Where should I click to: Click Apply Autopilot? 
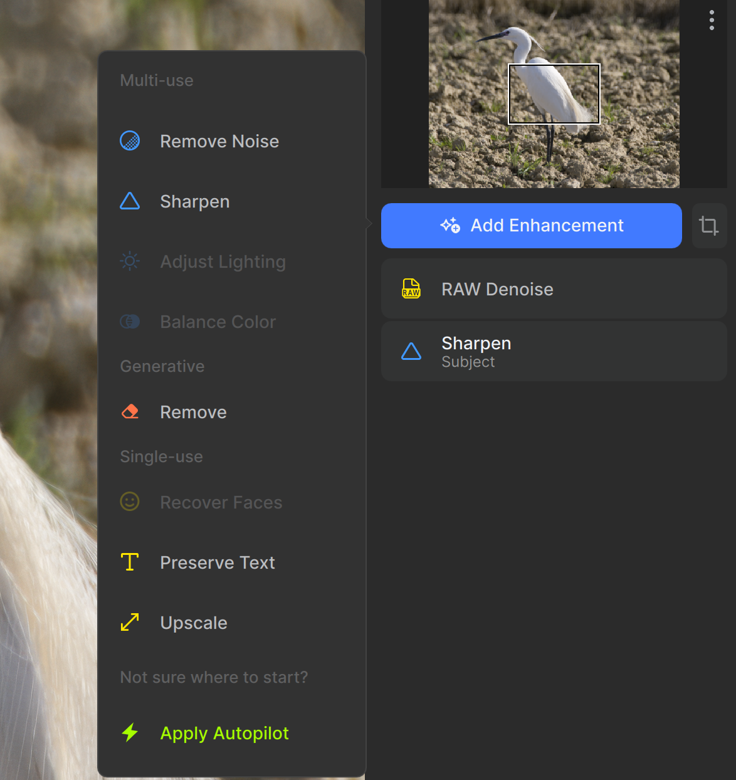pos(232,733)
